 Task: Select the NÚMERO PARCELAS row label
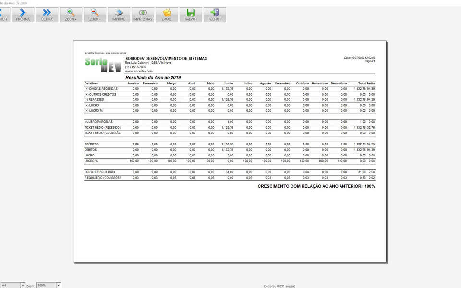click(98, 121)
